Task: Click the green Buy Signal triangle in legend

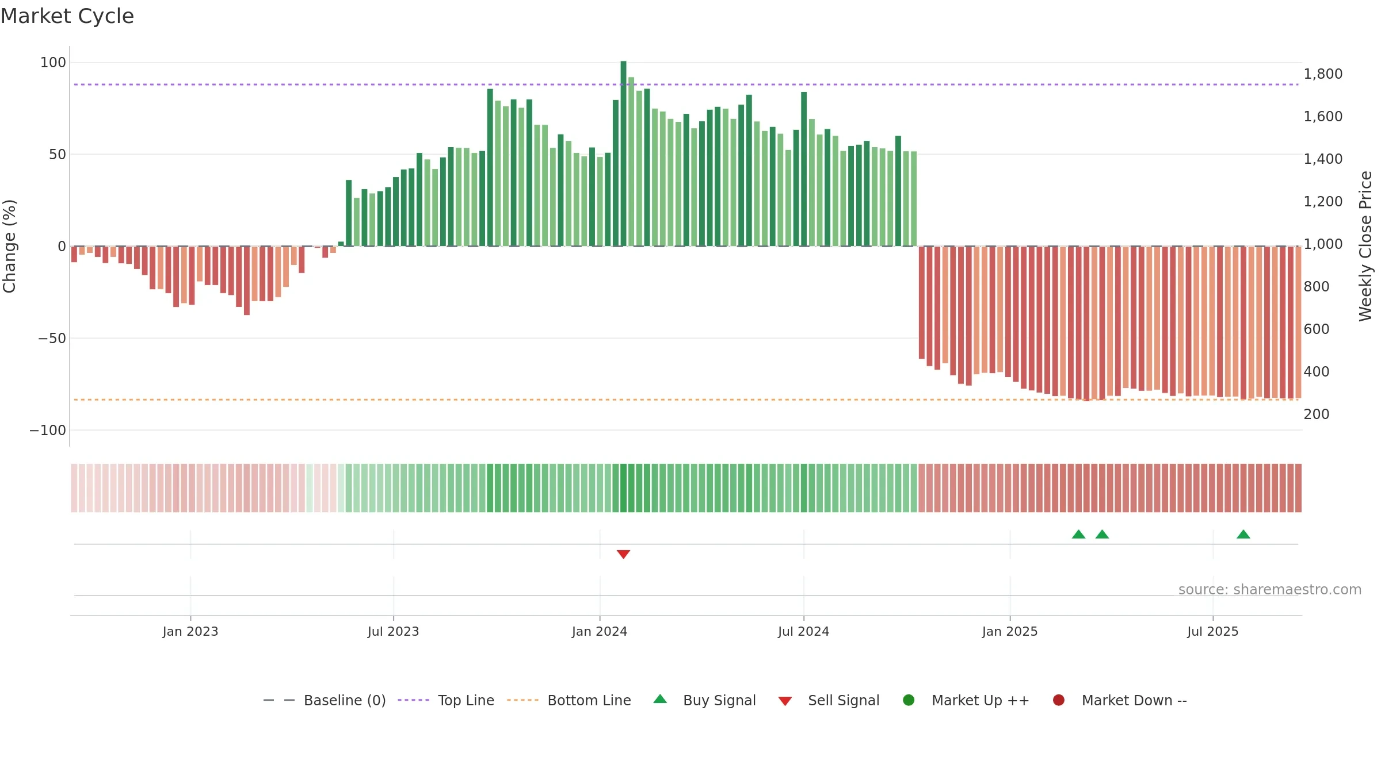Action: tap(660, 699)
